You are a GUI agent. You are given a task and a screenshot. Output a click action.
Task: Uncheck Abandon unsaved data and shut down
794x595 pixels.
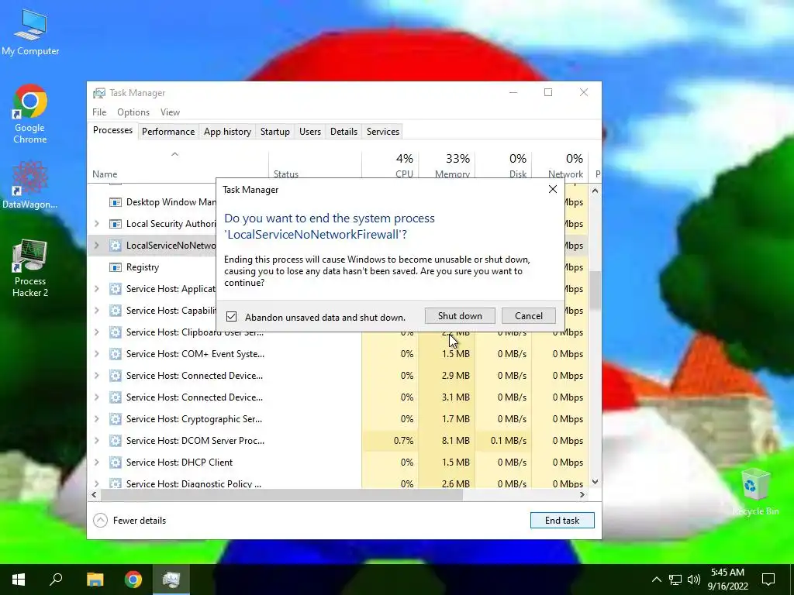coord(231,317)
